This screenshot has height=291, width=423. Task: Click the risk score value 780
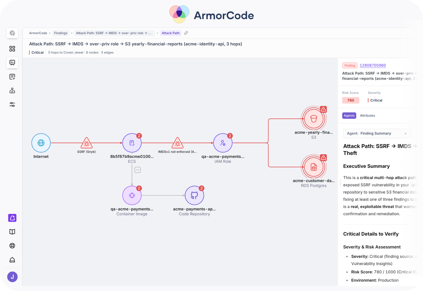click(351, 100)
